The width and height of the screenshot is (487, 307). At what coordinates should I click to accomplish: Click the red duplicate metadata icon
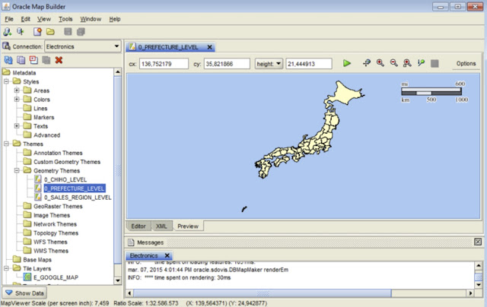33,60
